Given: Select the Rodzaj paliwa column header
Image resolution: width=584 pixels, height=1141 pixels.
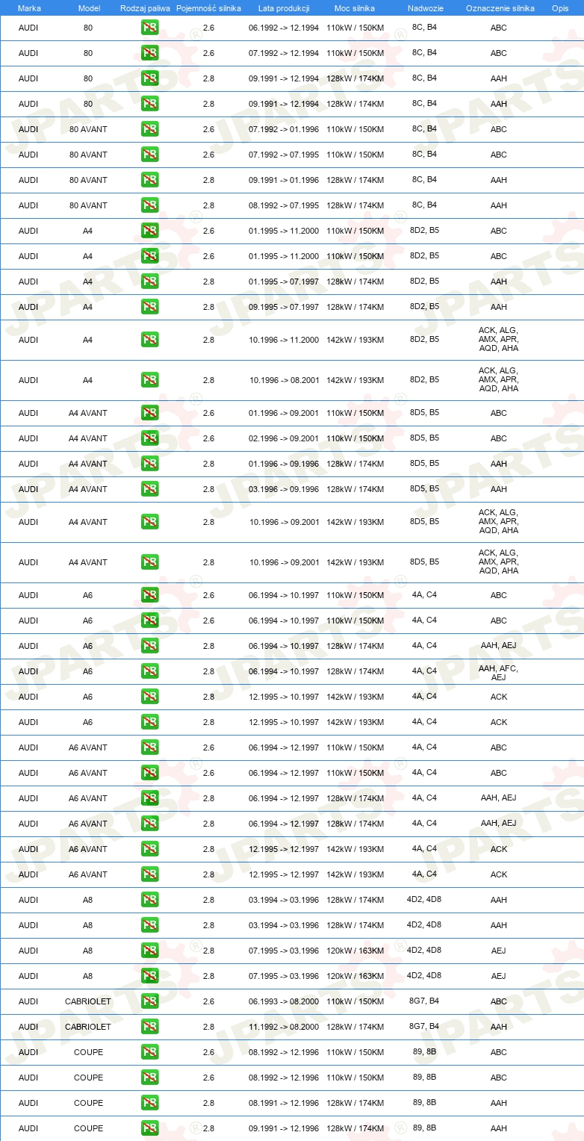Looking at the screenshot, I should (x=145, y=8).
